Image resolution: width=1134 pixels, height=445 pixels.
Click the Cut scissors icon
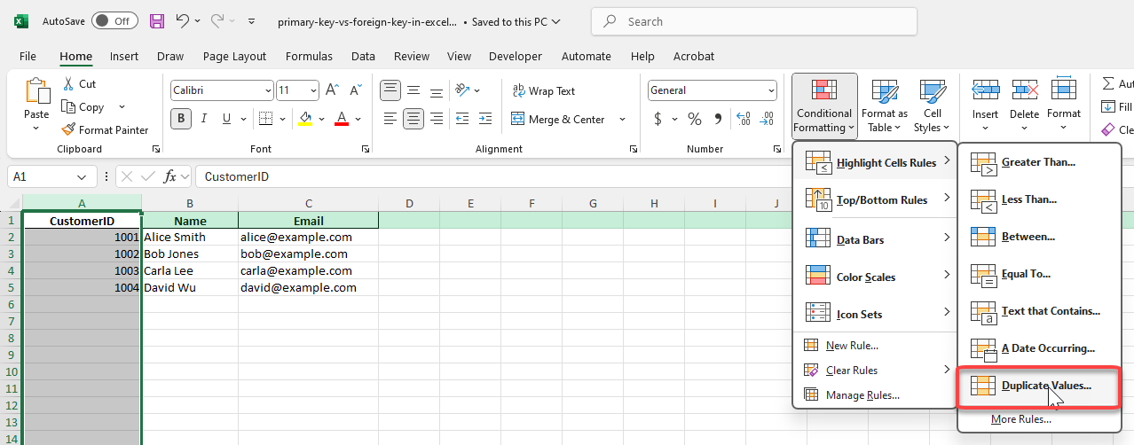coord(67,84)
